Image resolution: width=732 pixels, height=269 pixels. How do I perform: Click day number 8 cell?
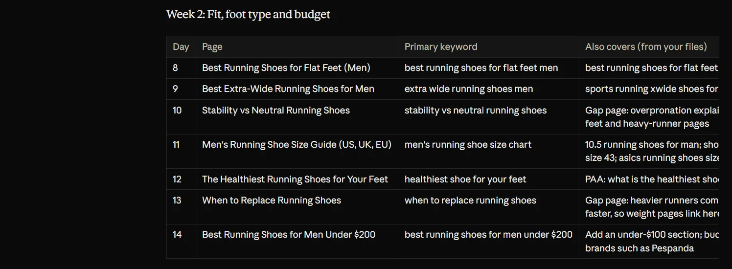coord(181,68)
